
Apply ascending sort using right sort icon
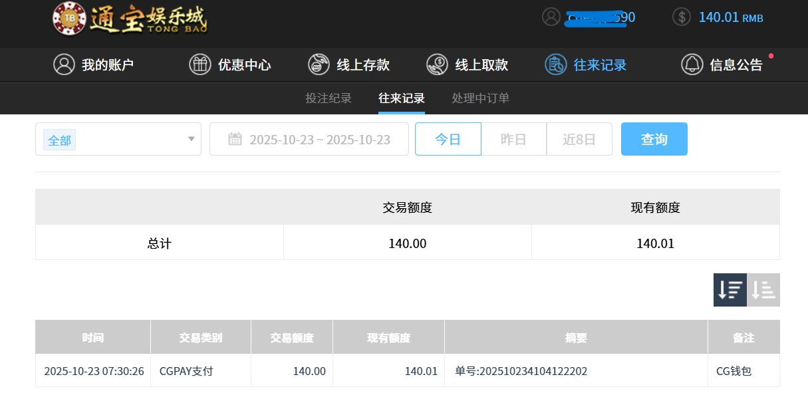[x=763, y=289]
